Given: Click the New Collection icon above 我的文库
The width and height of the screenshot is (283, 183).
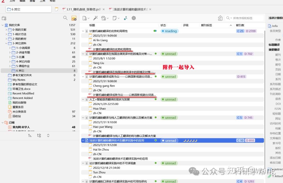Looking at the screenshot, I should tap(4, 18).
